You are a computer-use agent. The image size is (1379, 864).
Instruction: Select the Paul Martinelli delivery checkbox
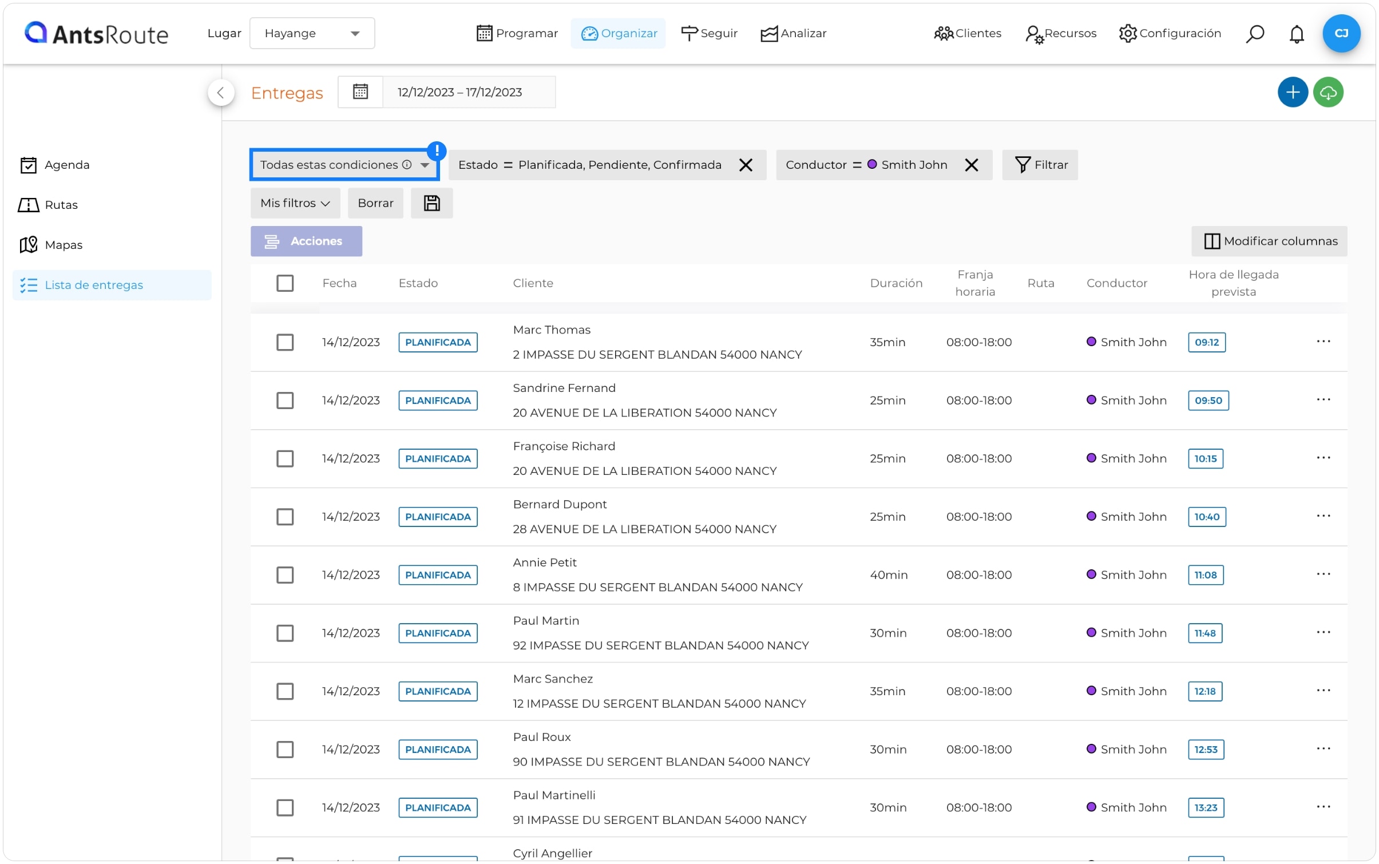click(x=285, y=808)
